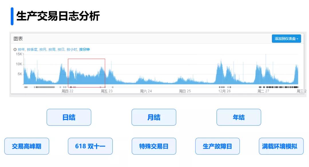The width and height of the screenshot is (309, 167).
Task: Select 按日 daily granularity
Action: 61,50
